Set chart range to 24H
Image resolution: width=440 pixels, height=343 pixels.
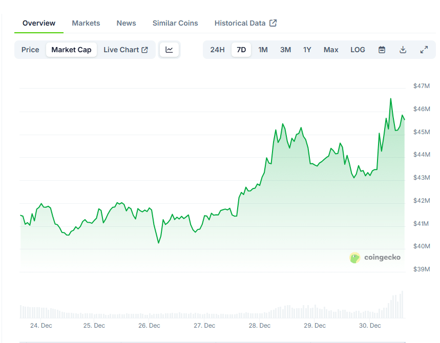coord(217,50)
